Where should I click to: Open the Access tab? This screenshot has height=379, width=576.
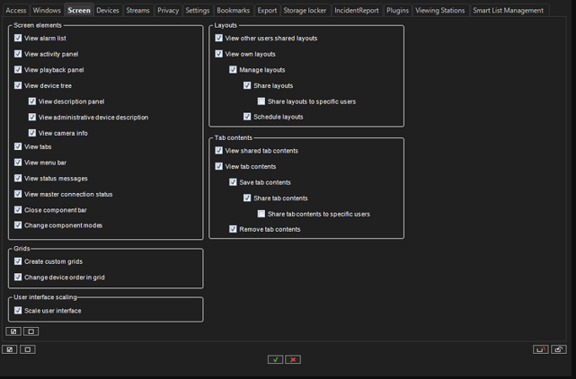[x=16, y=10]
